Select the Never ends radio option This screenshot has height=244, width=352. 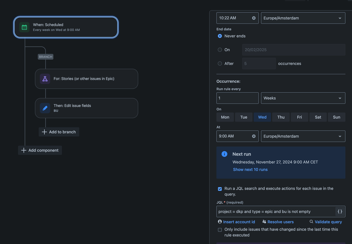pyautogui.click(x=220, y=36)
